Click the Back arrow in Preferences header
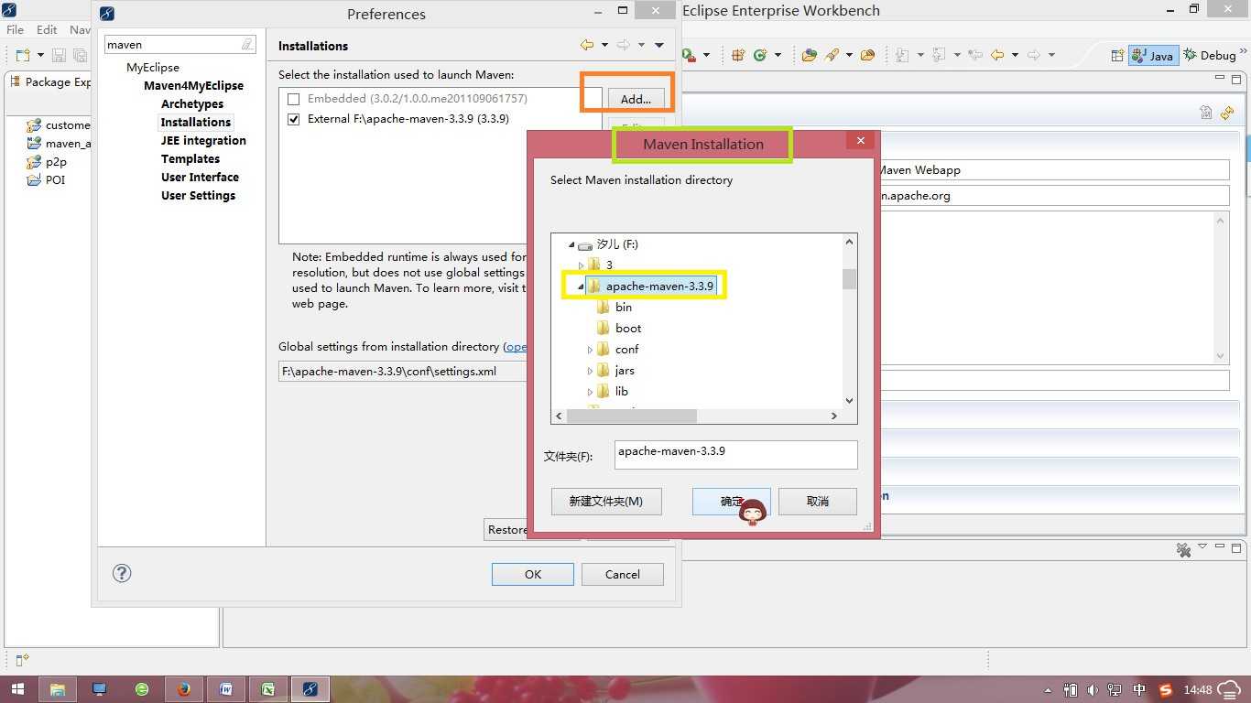This screenshot has height=703, width=1251. pos(587,45)
